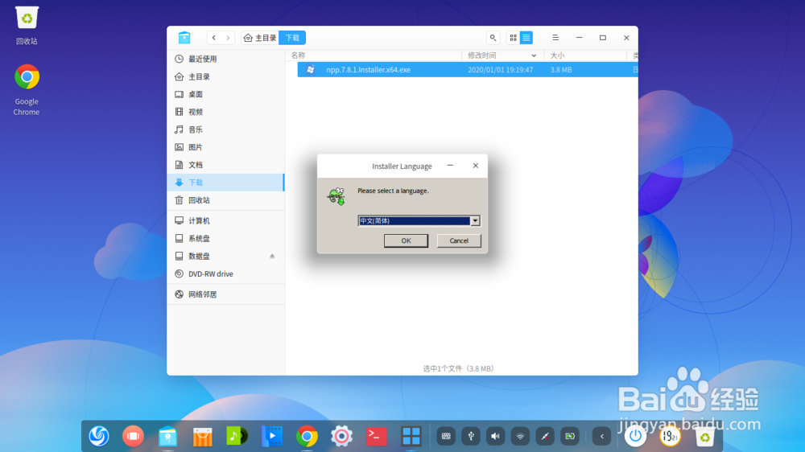
Task: Open file manager search
Action: pos(493,38)
